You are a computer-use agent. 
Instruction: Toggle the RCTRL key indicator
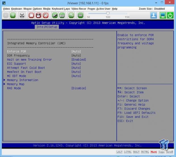[145, 152]
